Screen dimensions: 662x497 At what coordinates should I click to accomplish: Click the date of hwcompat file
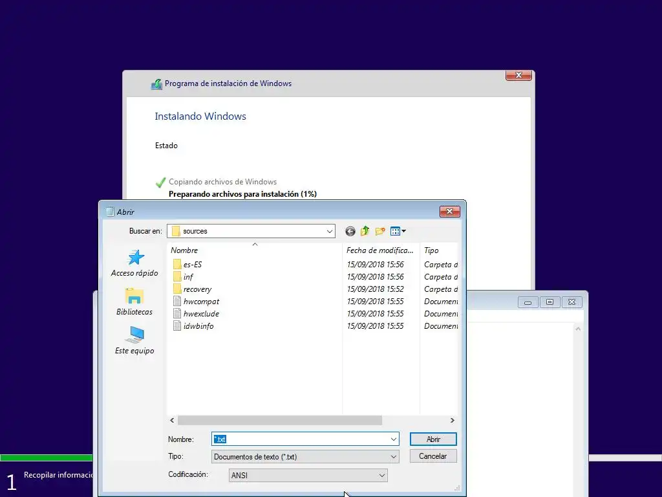[376, 302]
